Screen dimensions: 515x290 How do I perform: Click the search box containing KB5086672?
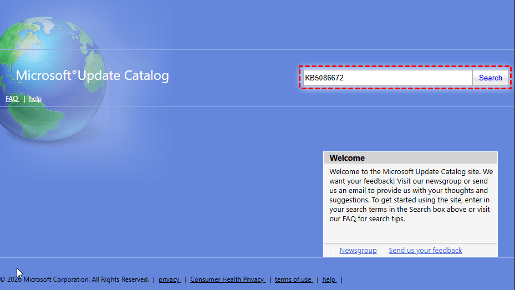point(387,78)
